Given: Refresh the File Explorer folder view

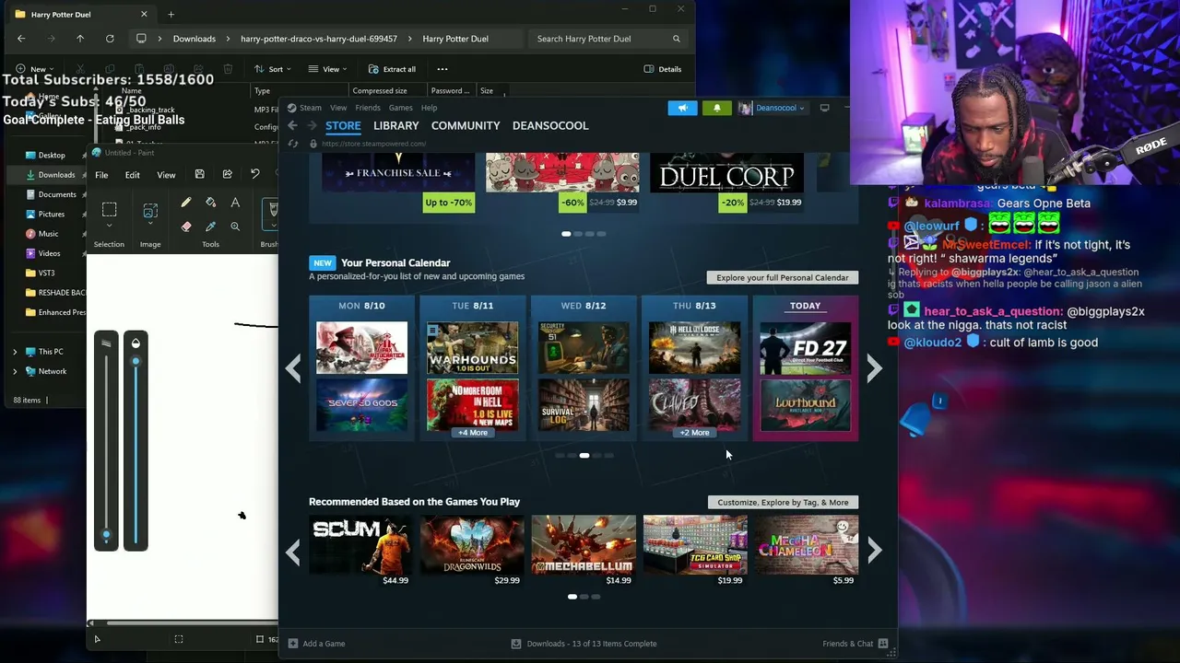Looking at the screenshot, I should point(110,39).
